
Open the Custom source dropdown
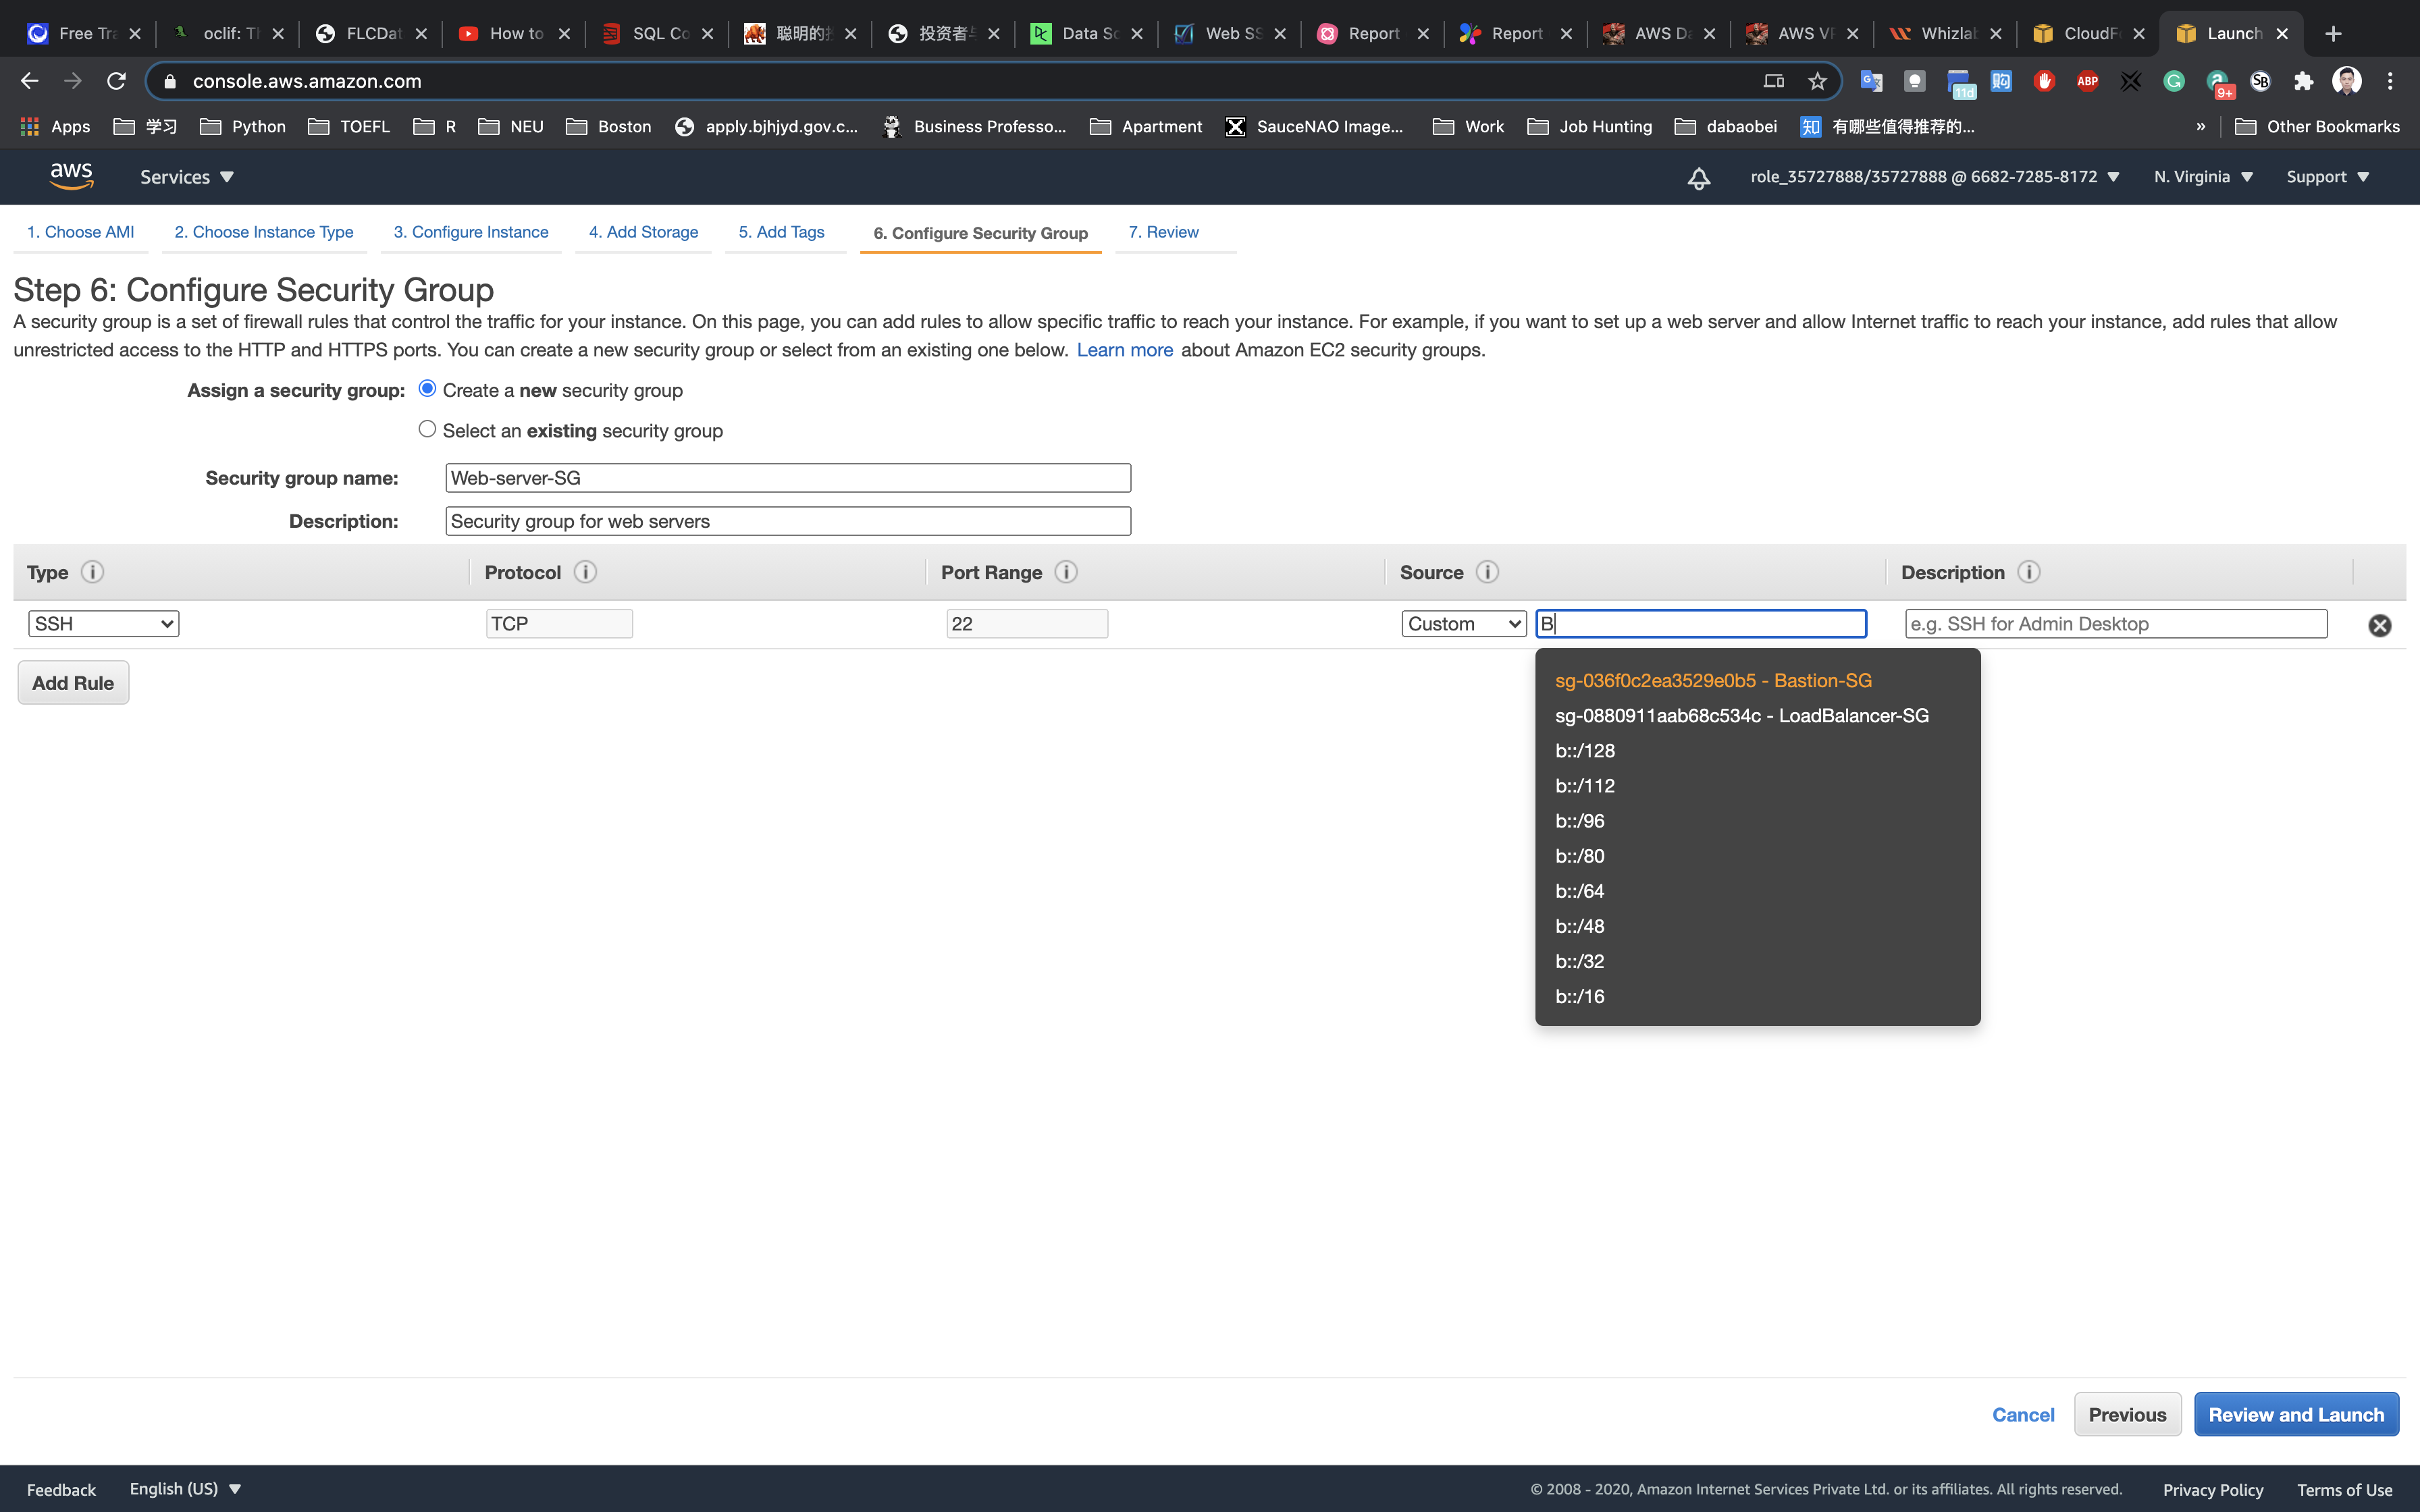[1463, 624]
